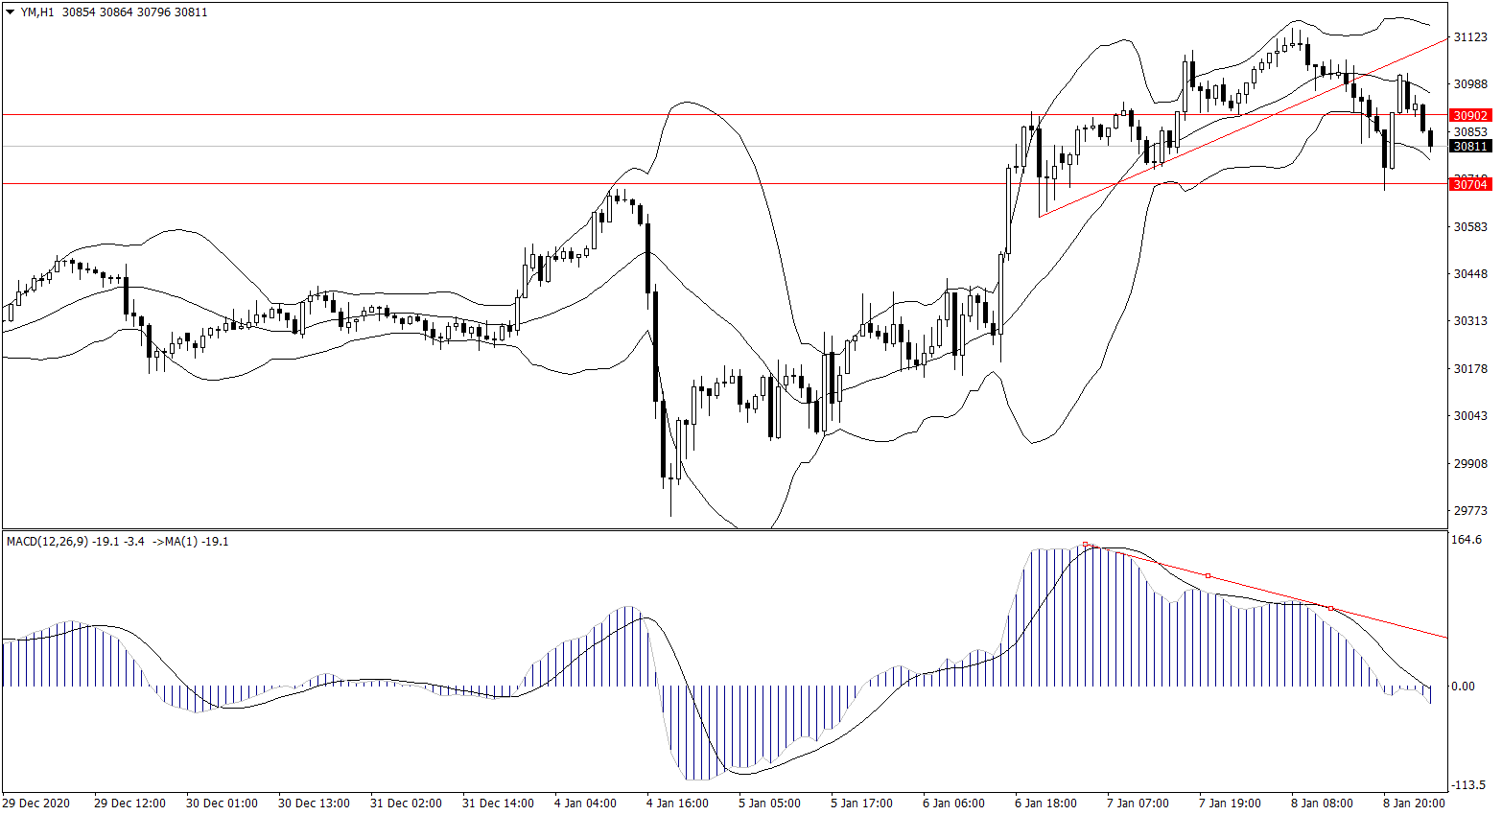The width and height of the screenshot is (1502, 815).
Task: Select the last anchor point of MACD trendline
Action: coord(1330,609)
